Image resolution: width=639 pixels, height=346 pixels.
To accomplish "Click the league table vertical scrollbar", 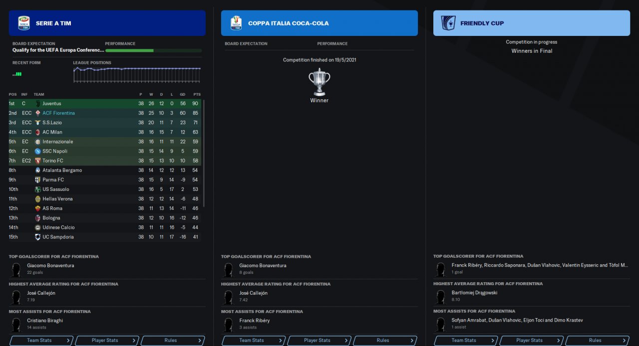I will [x=203, y=153].
